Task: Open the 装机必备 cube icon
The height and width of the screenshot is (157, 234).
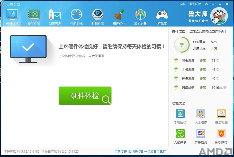Action: (140, 15)
